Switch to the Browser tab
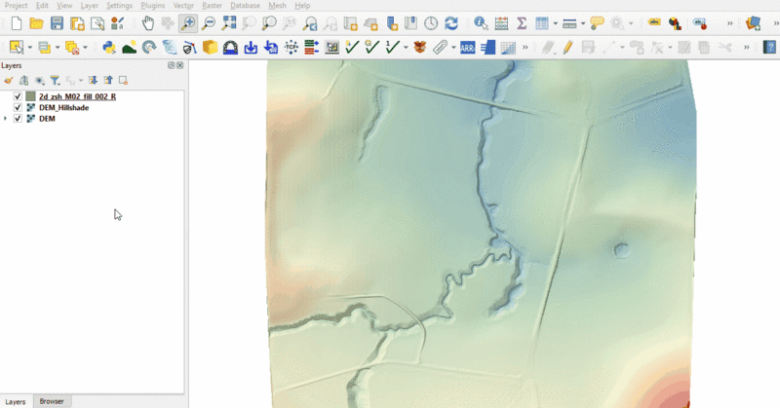Viewport: 780px width, 408px height. [x=52, y=401]
